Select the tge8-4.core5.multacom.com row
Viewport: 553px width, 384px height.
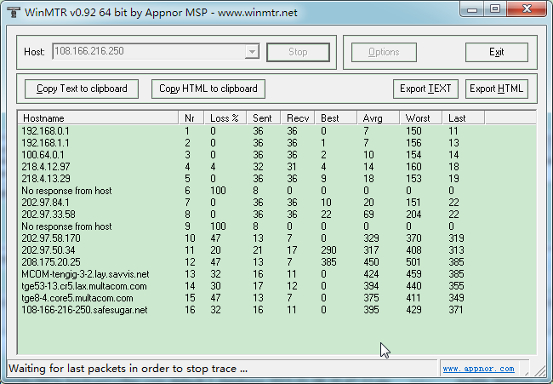276,298
